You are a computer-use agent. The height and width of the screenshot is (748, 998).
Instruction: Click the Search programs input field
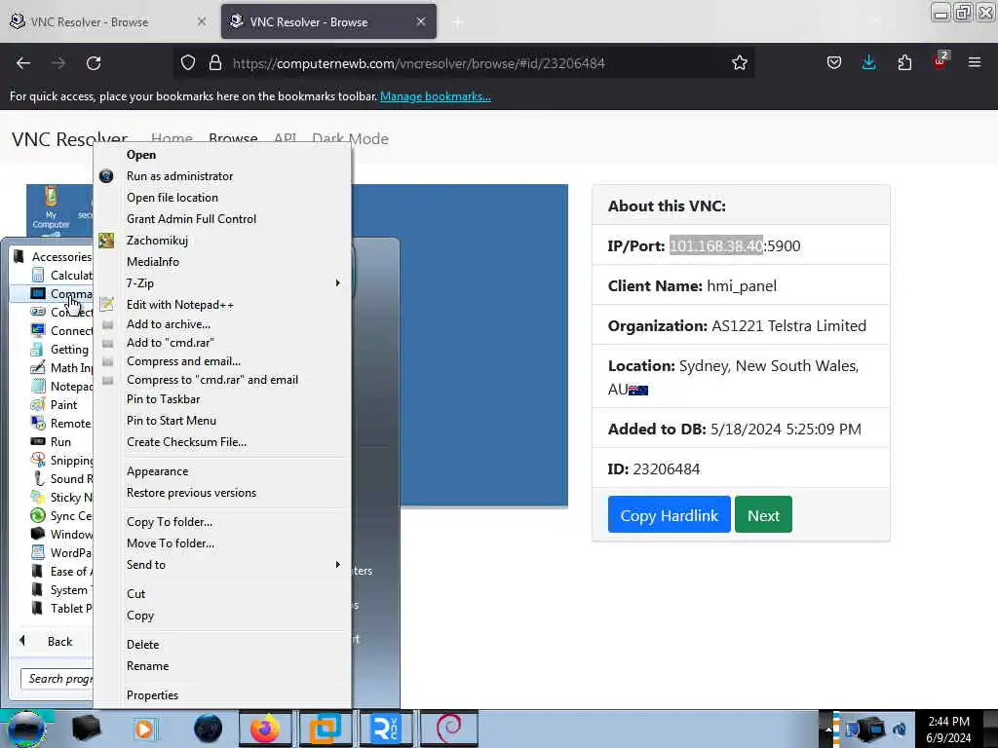pos(57,679)
